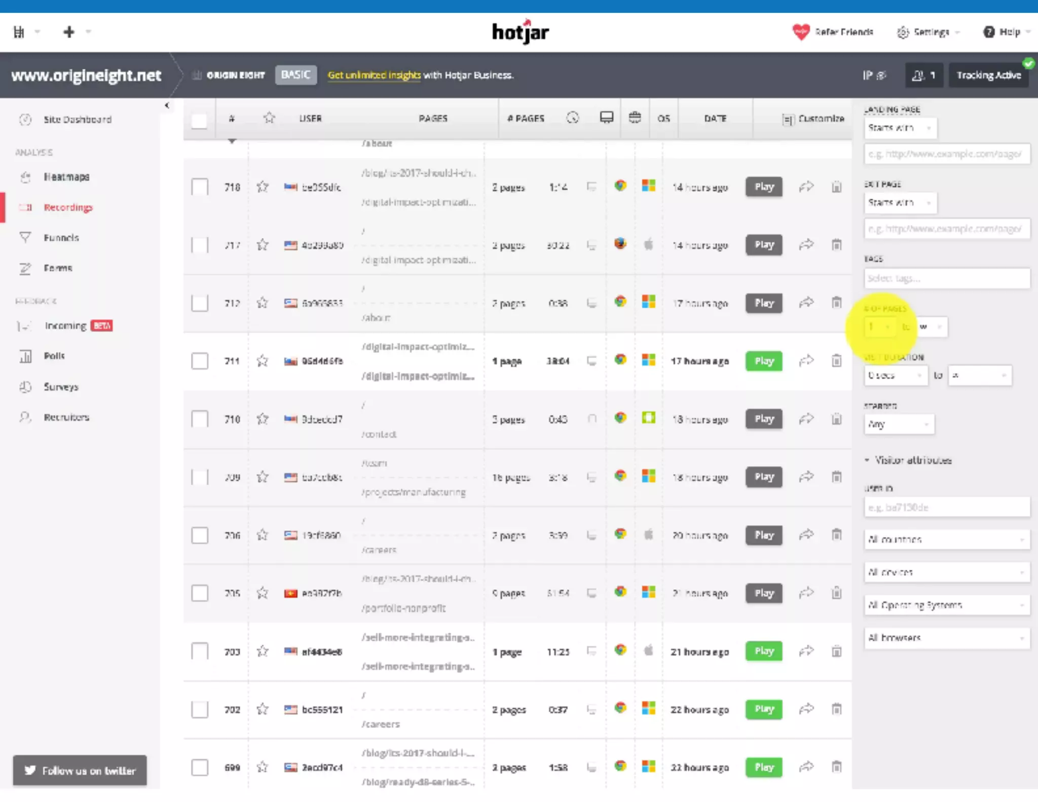1038x802 pixels.
Task: Go to Funnels in sidebar
Action: pyautogui.click(x=61, y=238)
